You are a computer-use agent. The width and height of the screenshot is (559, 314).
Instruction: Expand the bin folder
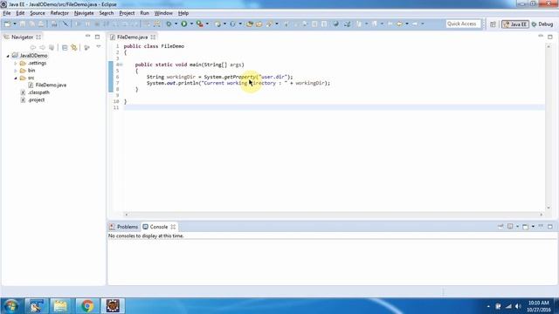[16, 71]
